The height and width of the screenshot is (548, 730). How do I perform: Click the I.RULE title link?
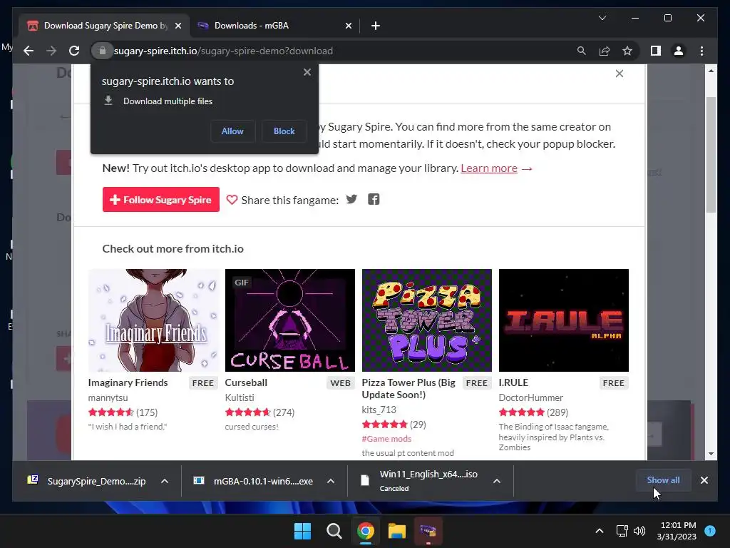(513, 382)
